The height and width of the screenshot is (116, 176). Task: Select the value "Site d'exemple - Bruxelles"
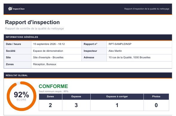pyautogui.click(x=48, y=57)
